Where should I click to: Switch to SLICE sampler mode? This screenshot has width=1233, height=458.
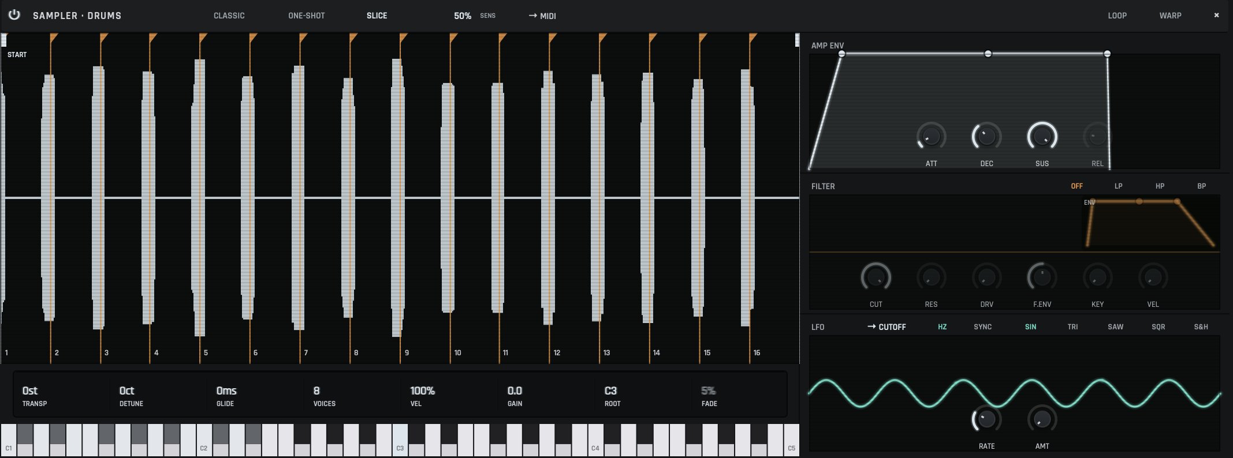377,16
